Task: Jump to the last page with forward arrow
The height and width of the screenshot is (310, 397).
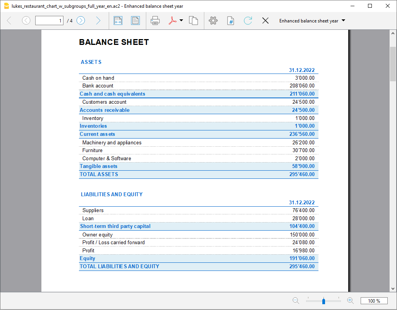Action: click(x=98, y=20)
